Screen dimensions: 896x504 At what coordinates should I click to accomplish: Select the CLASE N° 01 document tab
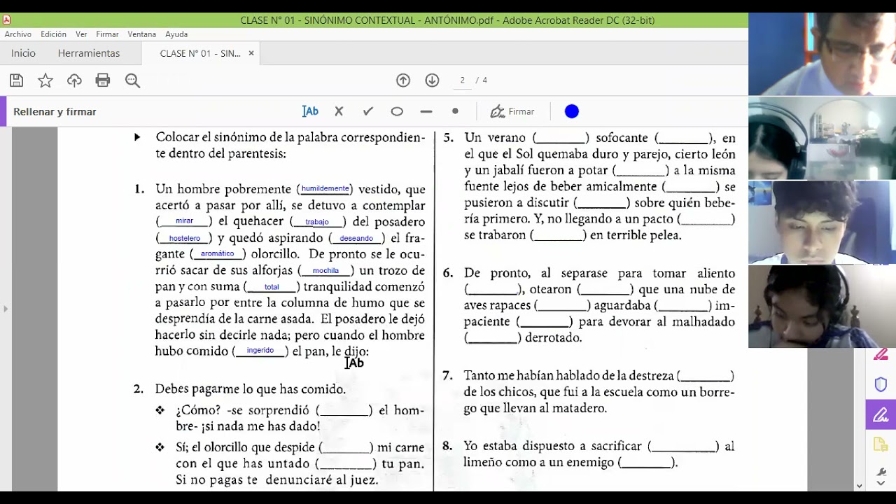(x=199, y=53)
